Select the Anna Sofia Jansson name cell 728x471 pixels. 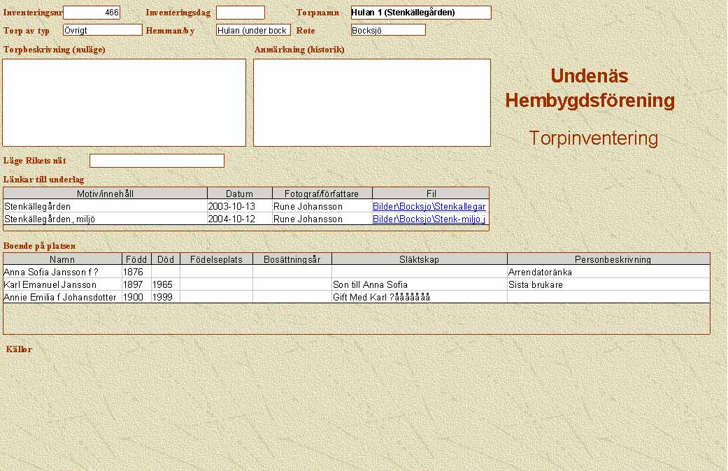pos(62,272)
